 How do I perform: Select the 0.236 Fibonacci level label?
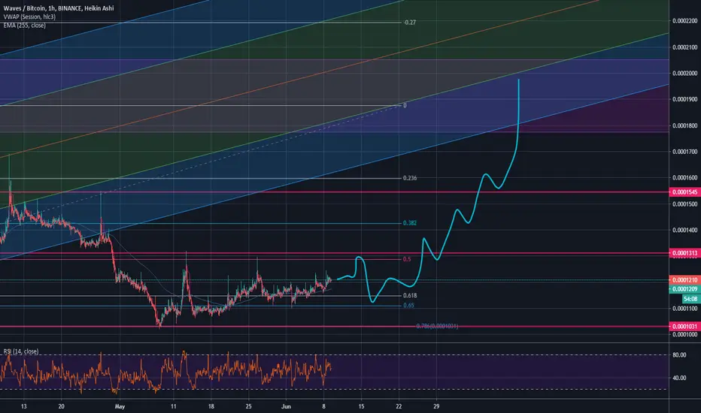coord(410,178)
